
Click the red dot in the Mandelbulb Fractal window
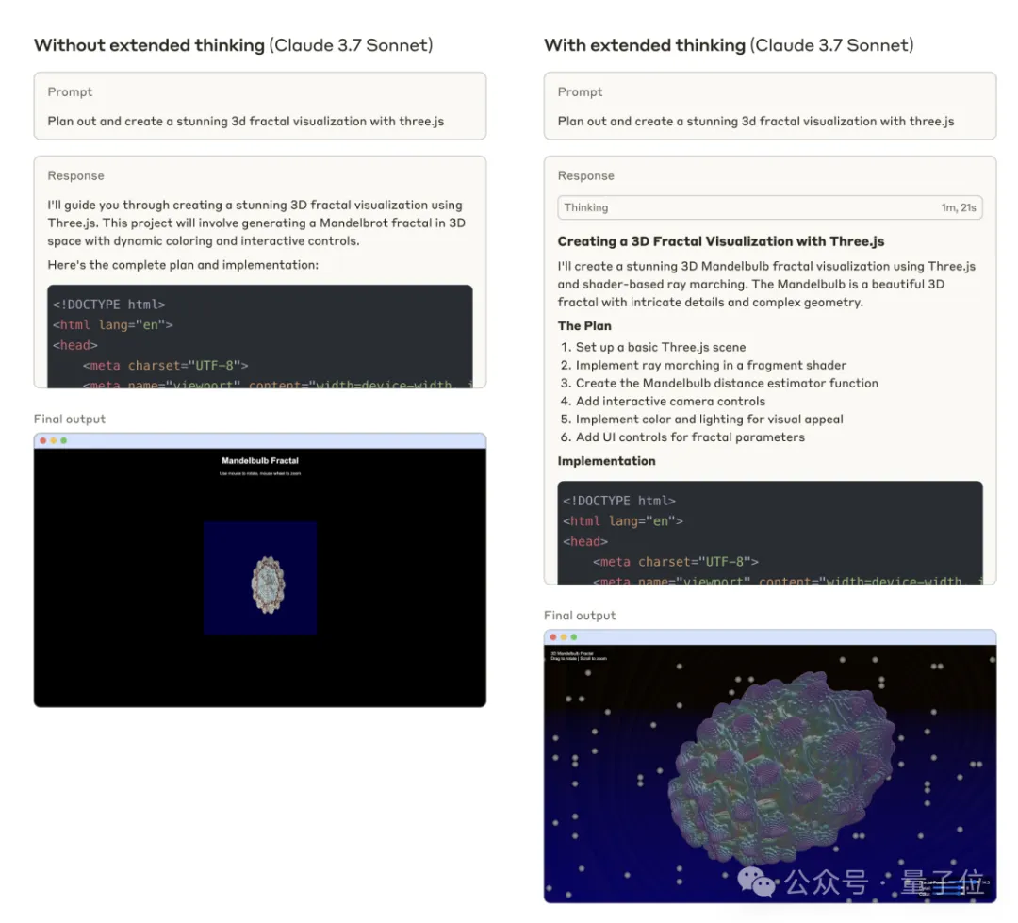click(42, 440)
